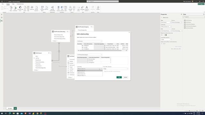The width and height of the screenshot is (205, 115).
Task: Open File Explorer from taskbar
Action: (x=13, y=113)
